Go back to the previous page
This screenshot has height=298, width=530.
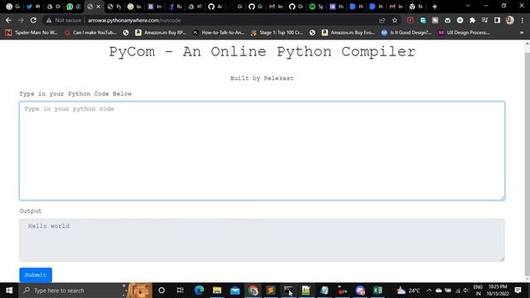(8, 20)
